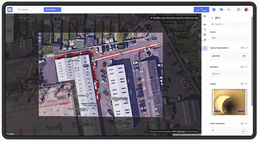The image size is (258, 141).
Task: Click the clock reference direction circle icon
Action: coord(244,131)
